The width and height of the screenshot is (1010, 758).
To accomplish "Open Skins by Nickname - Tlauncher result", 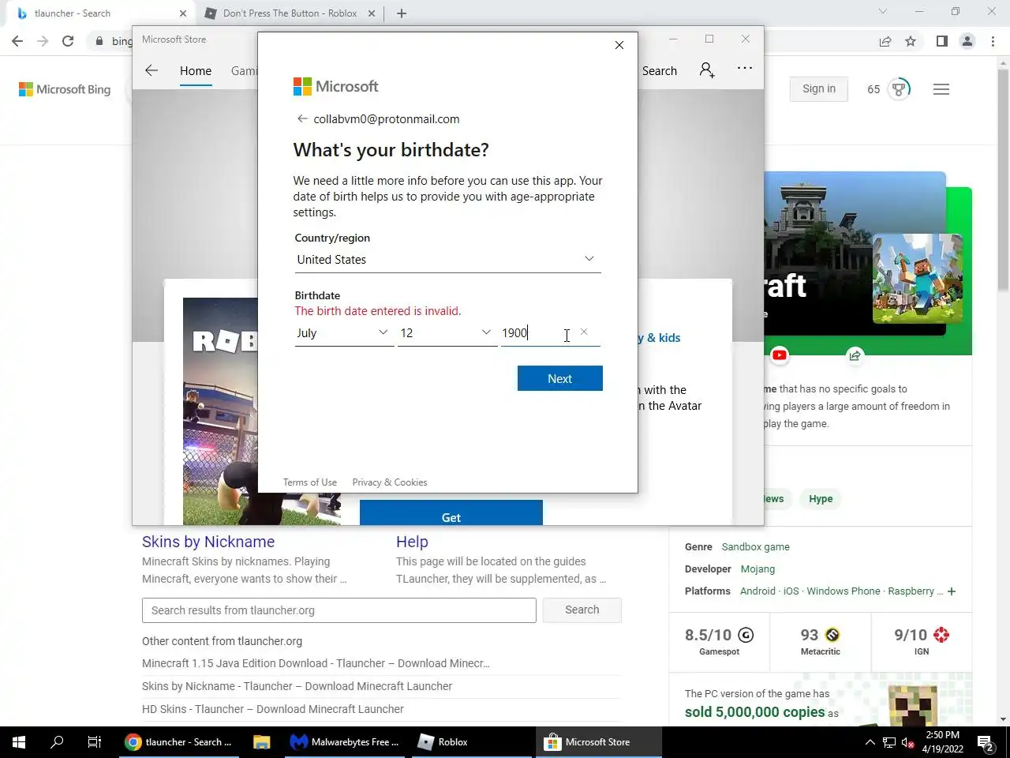I will pyautogui.click(x=297, y=686).
